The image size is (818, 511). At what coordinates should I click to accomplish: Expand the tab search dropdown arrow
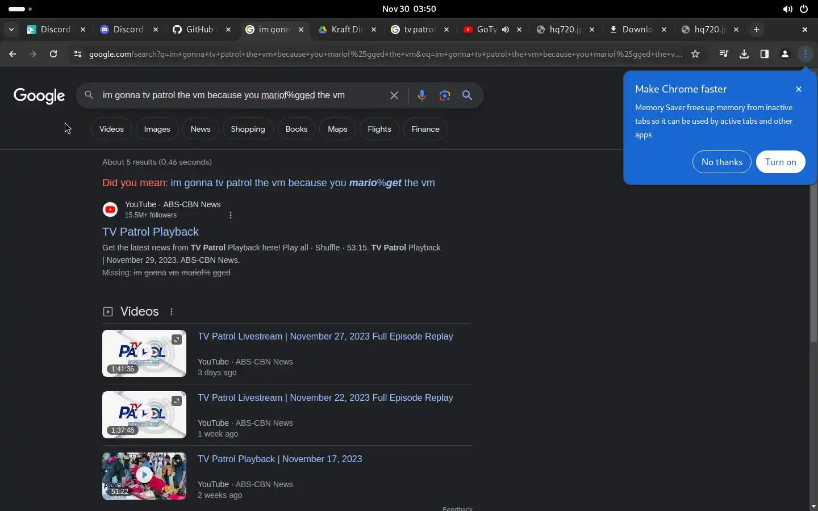click(x=11, y=30)
